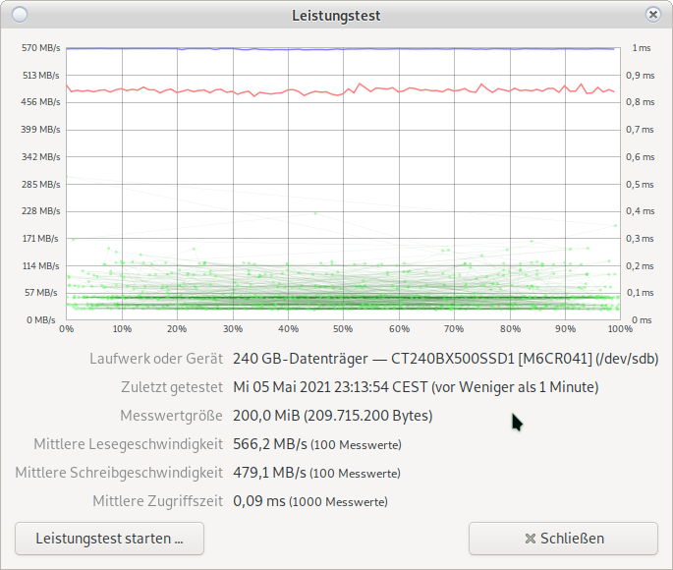Click the 228 MB/s axis label
The image size is (673, 570).
click(41, 210)
